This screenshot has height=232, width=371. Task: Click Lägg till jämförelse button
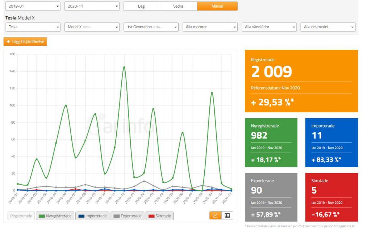(x=25, y=42)
